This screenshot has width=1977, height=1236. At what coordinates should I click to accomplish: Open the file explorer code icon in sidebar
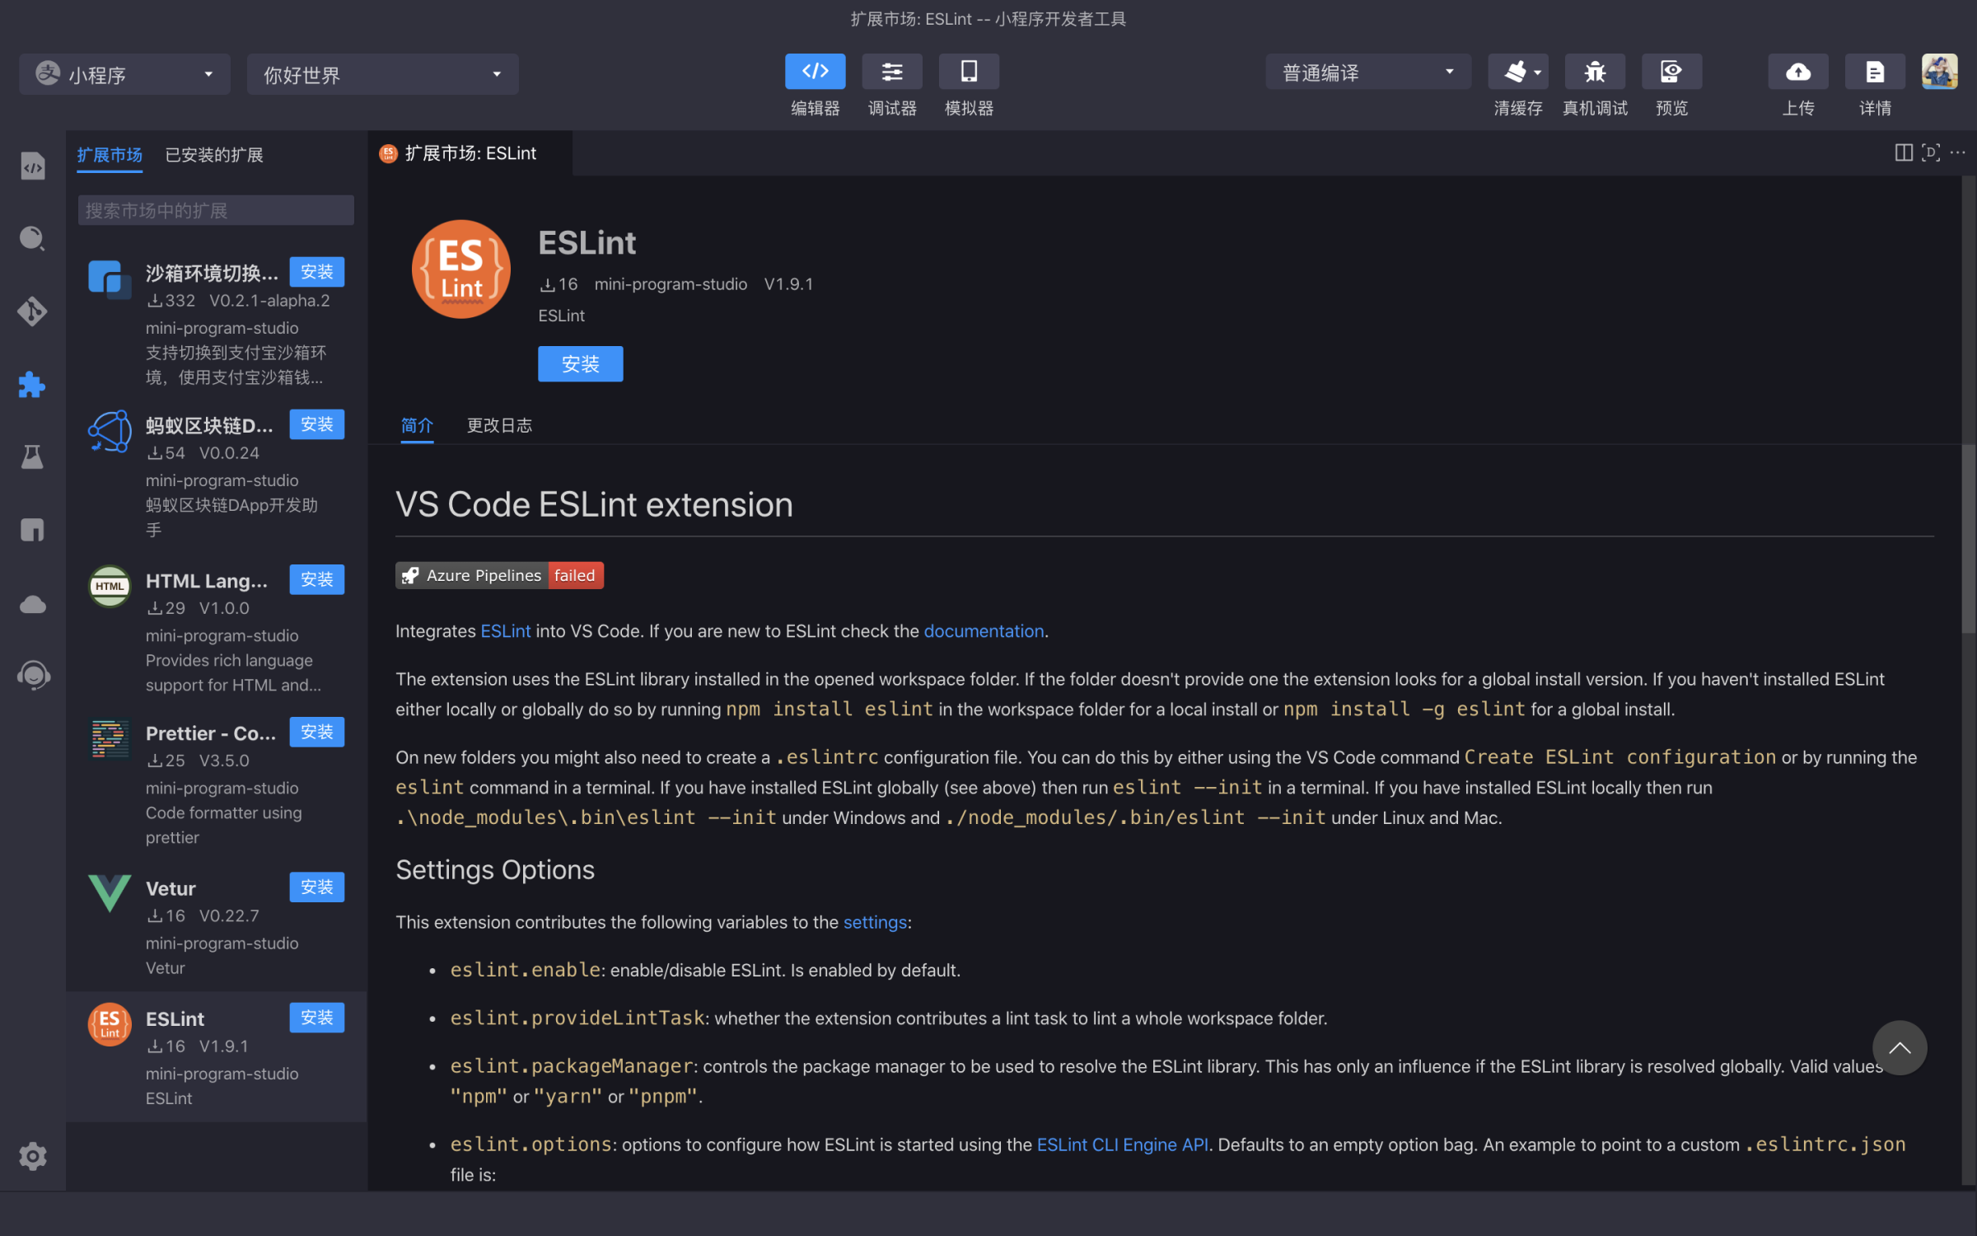pos(32,166)
